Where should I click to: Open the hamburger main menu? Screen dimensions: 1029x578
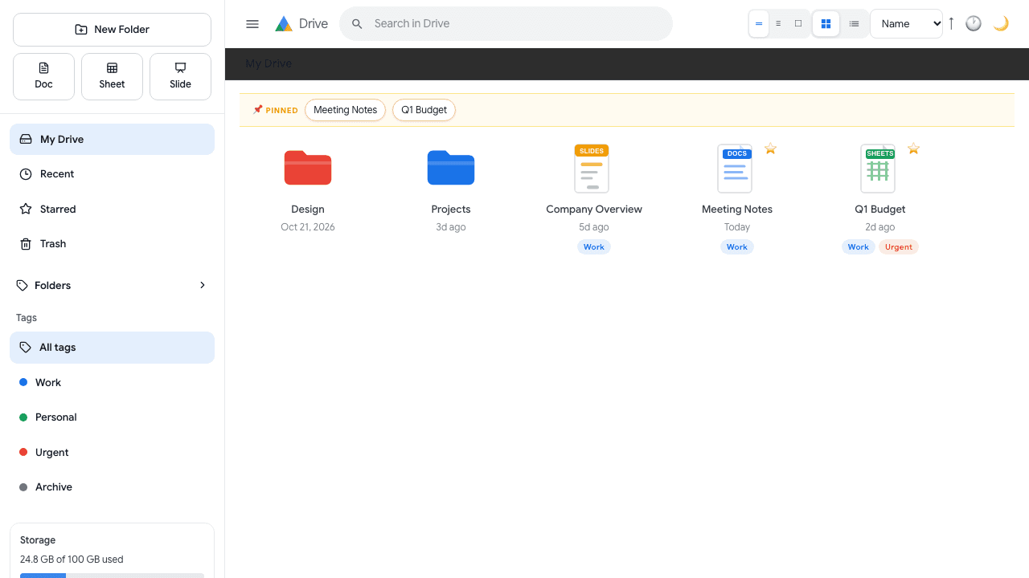pyautogui.click(x=252, y=24)
